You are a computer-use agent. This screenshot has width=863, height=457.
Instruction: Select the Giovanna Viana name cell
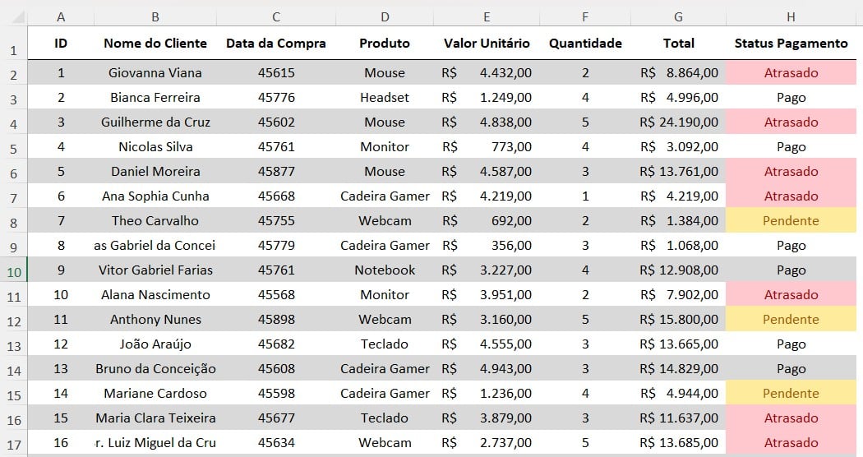tap(155, 73)
